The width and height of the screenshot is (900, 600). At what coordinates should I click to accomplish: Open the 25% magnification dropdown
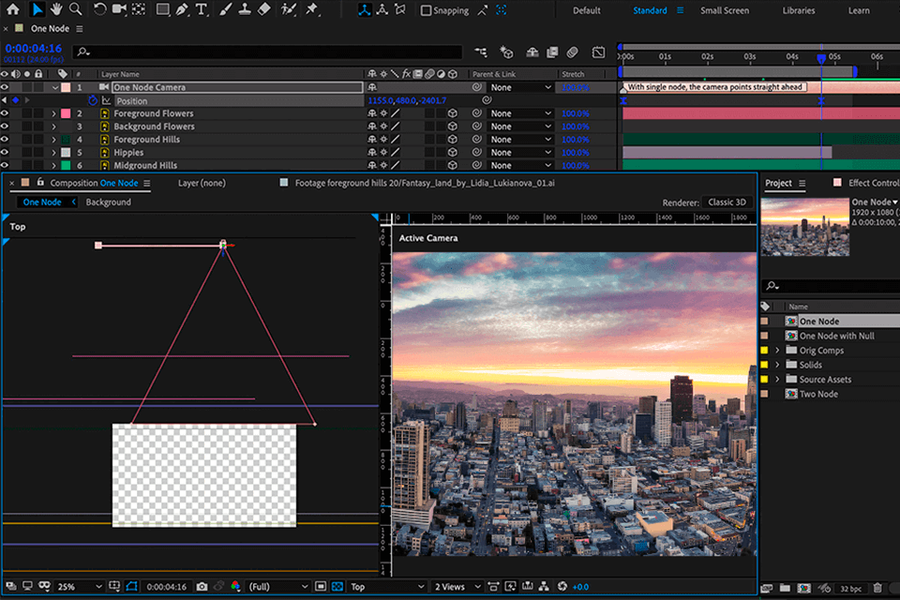click(x=79, y=586)
